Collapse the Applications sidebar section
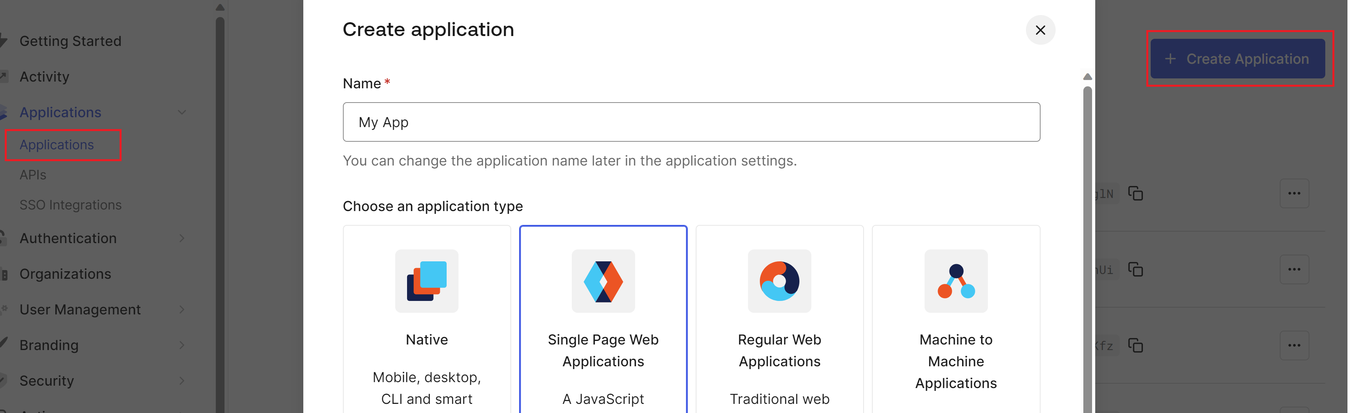Viewport: 1353px width, 413px height. click(182, 112)
